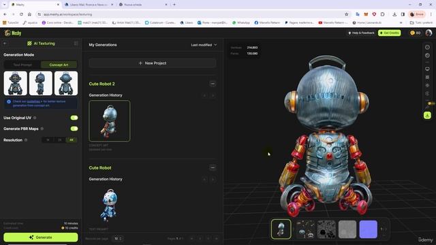Select the first concept art robot image
This screenshot has height=245, width=436.
[15, 83]
